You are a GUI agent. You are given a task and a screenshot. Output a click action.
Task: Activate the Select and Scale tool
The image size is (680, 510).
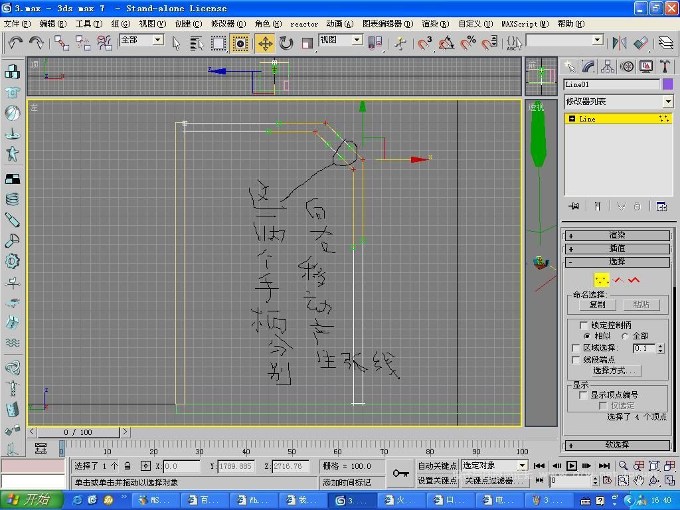(x=307, y=43)
